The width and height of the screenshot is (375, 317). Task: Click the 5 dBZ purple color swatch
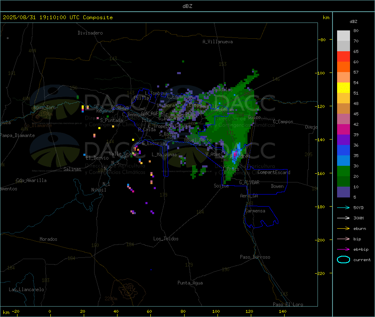coord(343,192)
